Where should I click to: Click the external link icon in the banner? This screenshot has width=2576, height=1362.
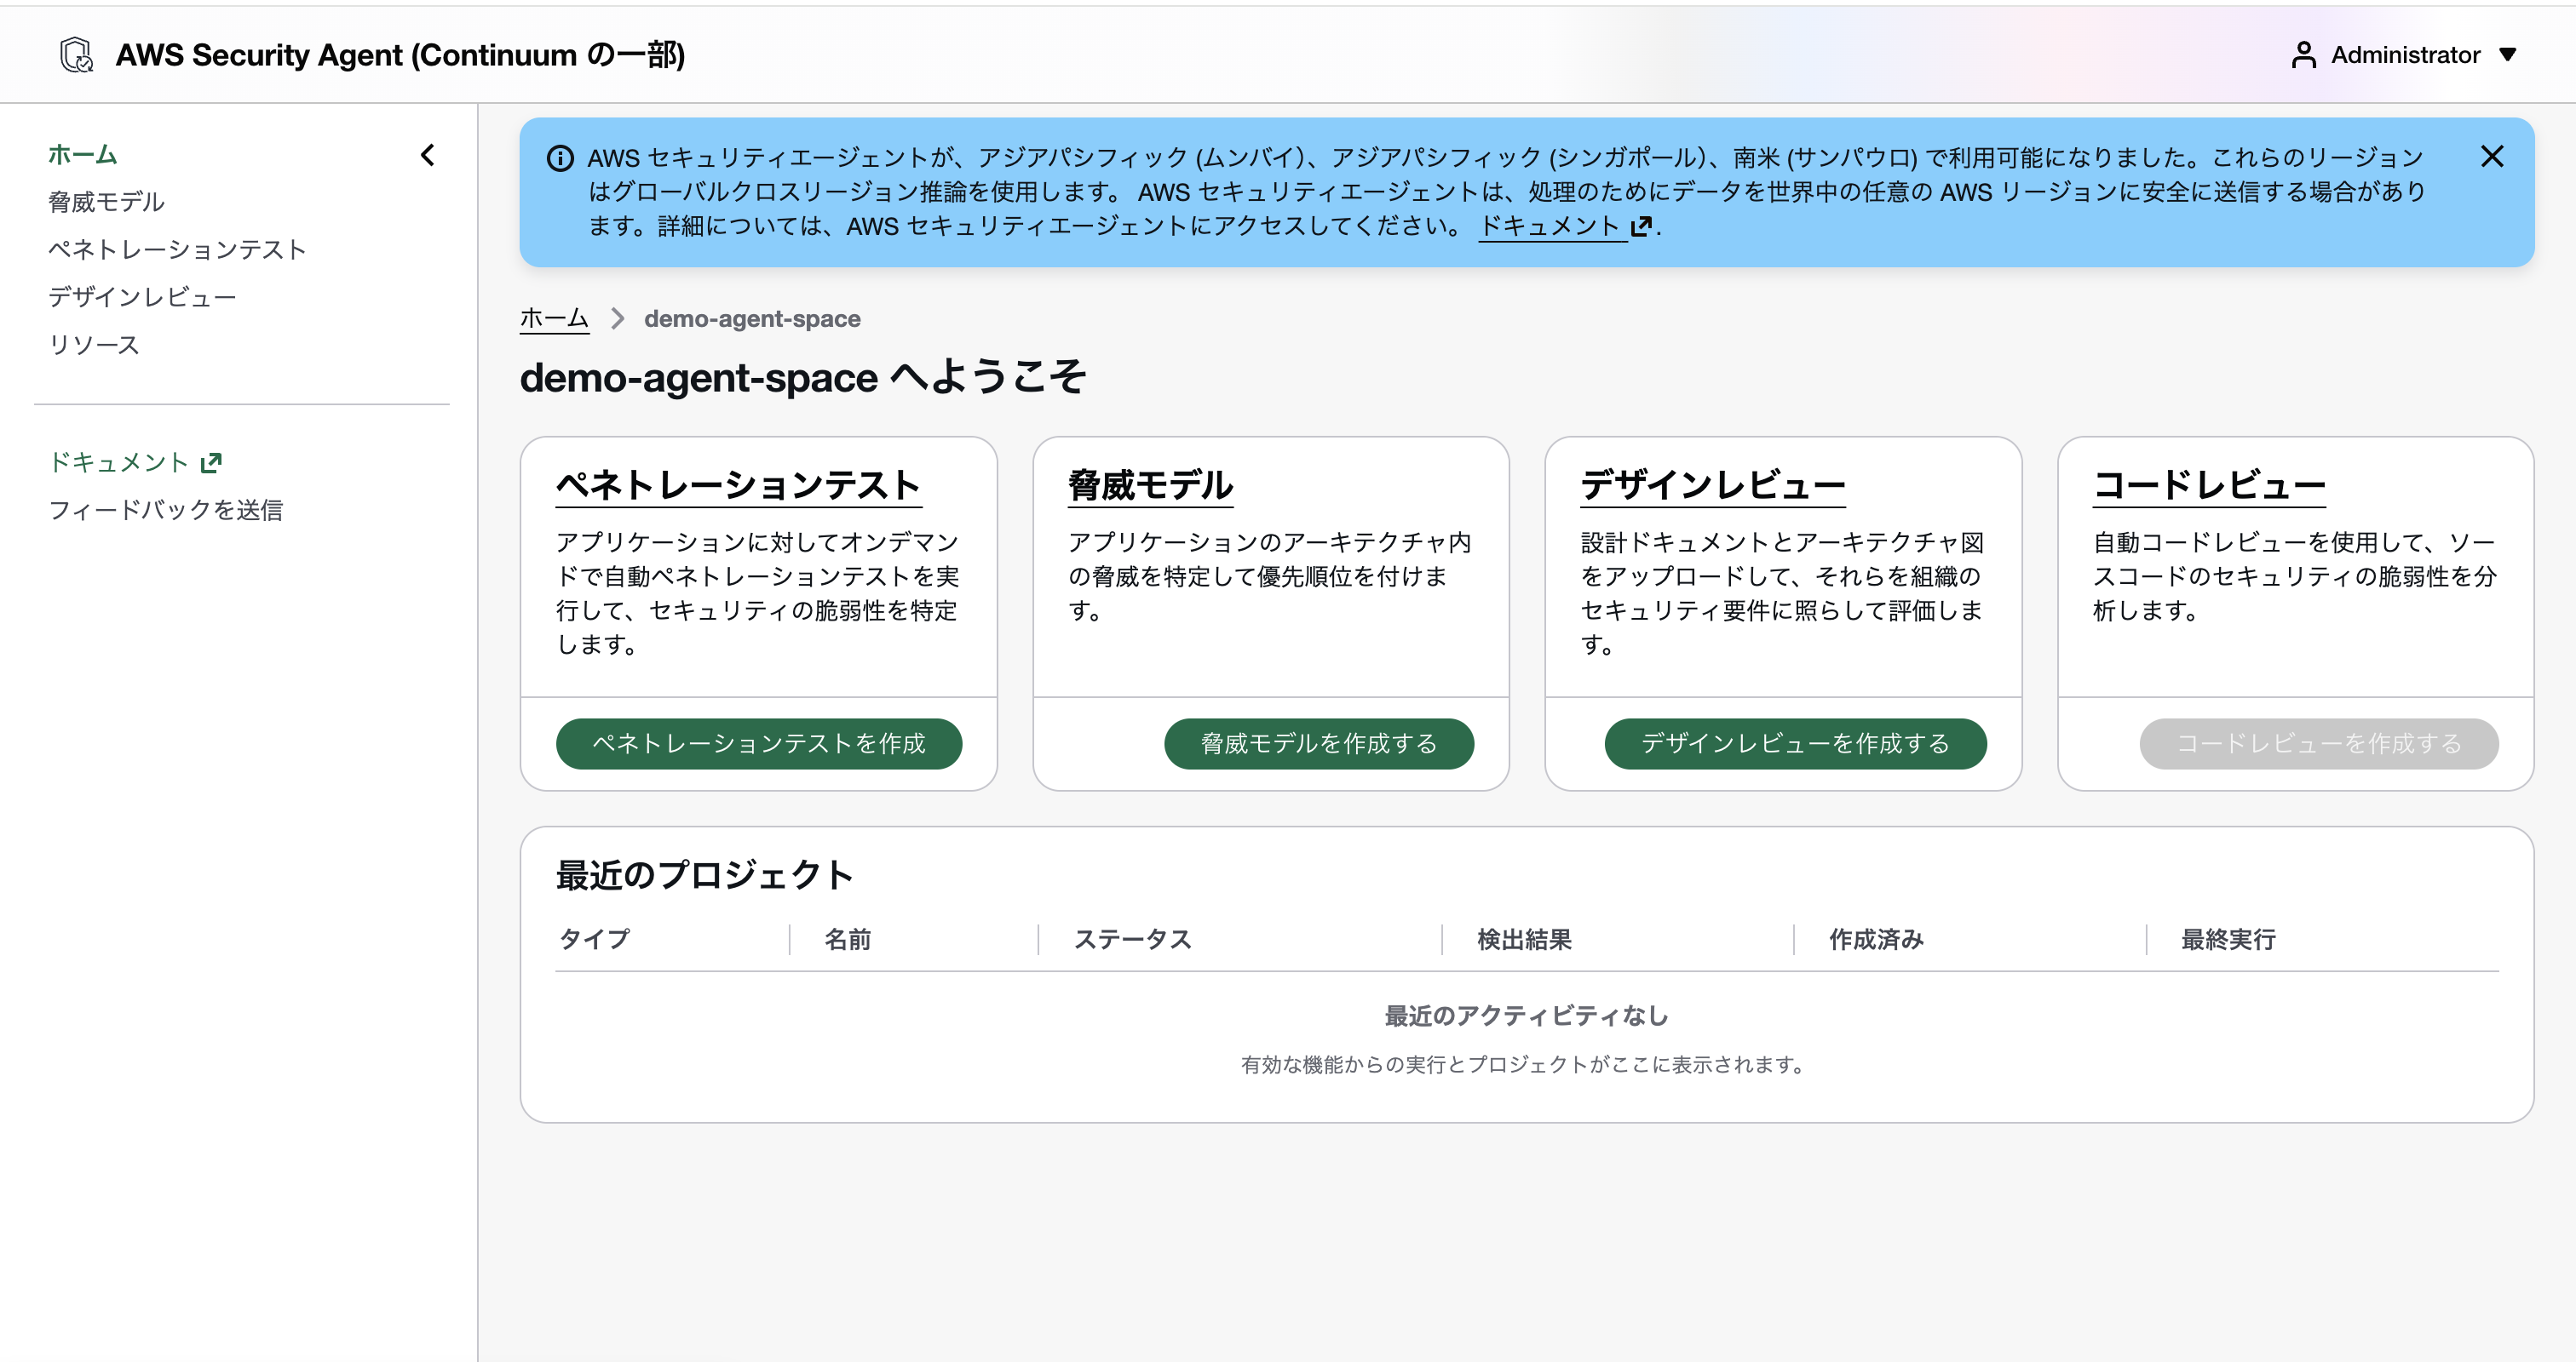1640,226
